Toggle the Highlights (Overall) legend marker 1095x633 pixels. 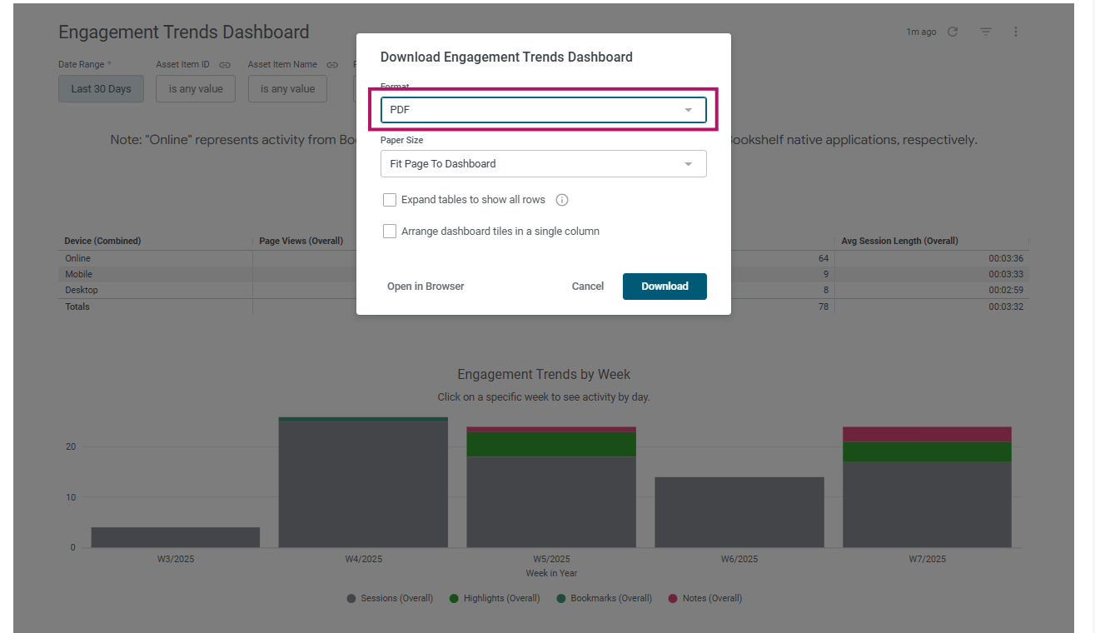coord(454,598)
